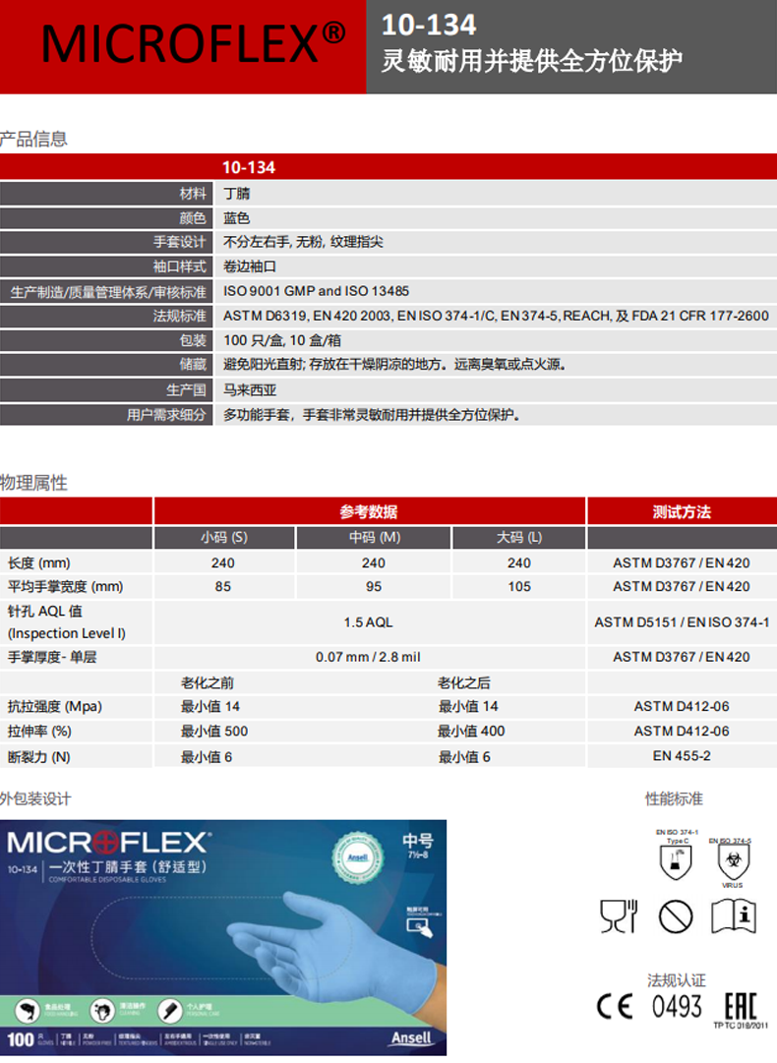Click the CE certification mark

(x=615, y=1007)
